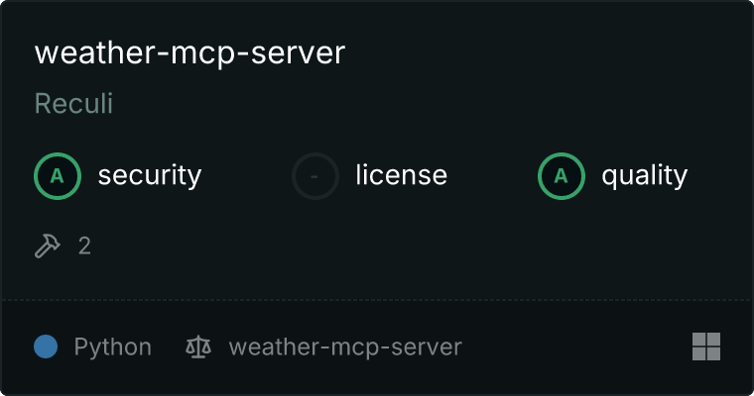Click the tools count number 2

[x=84, y=247]
